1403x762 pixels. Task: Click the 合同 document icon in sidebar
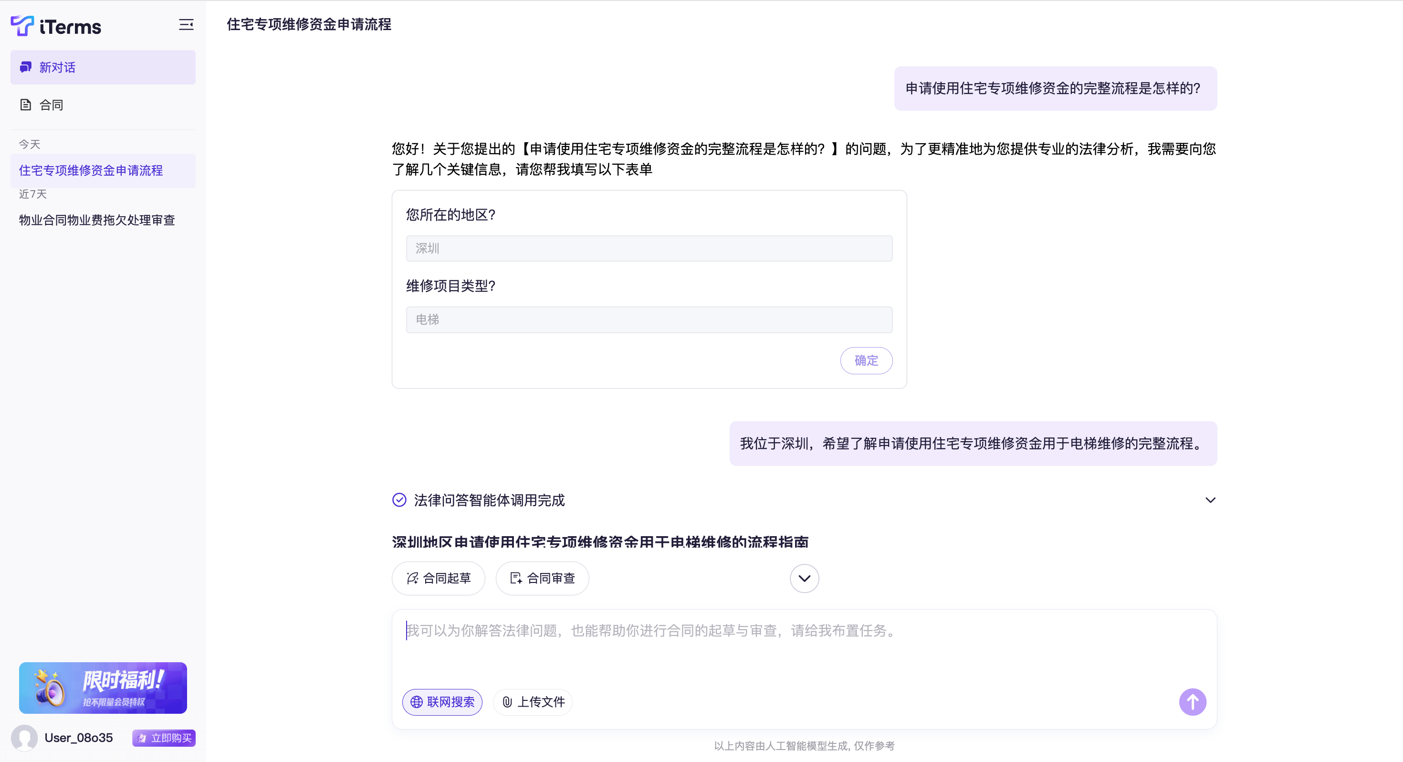pyautogui.click(x=26, y=105)
